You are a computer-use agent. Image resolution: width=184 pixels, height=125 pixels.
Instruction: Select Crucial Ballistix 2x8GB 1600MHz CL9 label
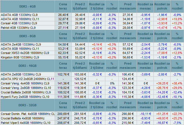click(x=26, y=92)
